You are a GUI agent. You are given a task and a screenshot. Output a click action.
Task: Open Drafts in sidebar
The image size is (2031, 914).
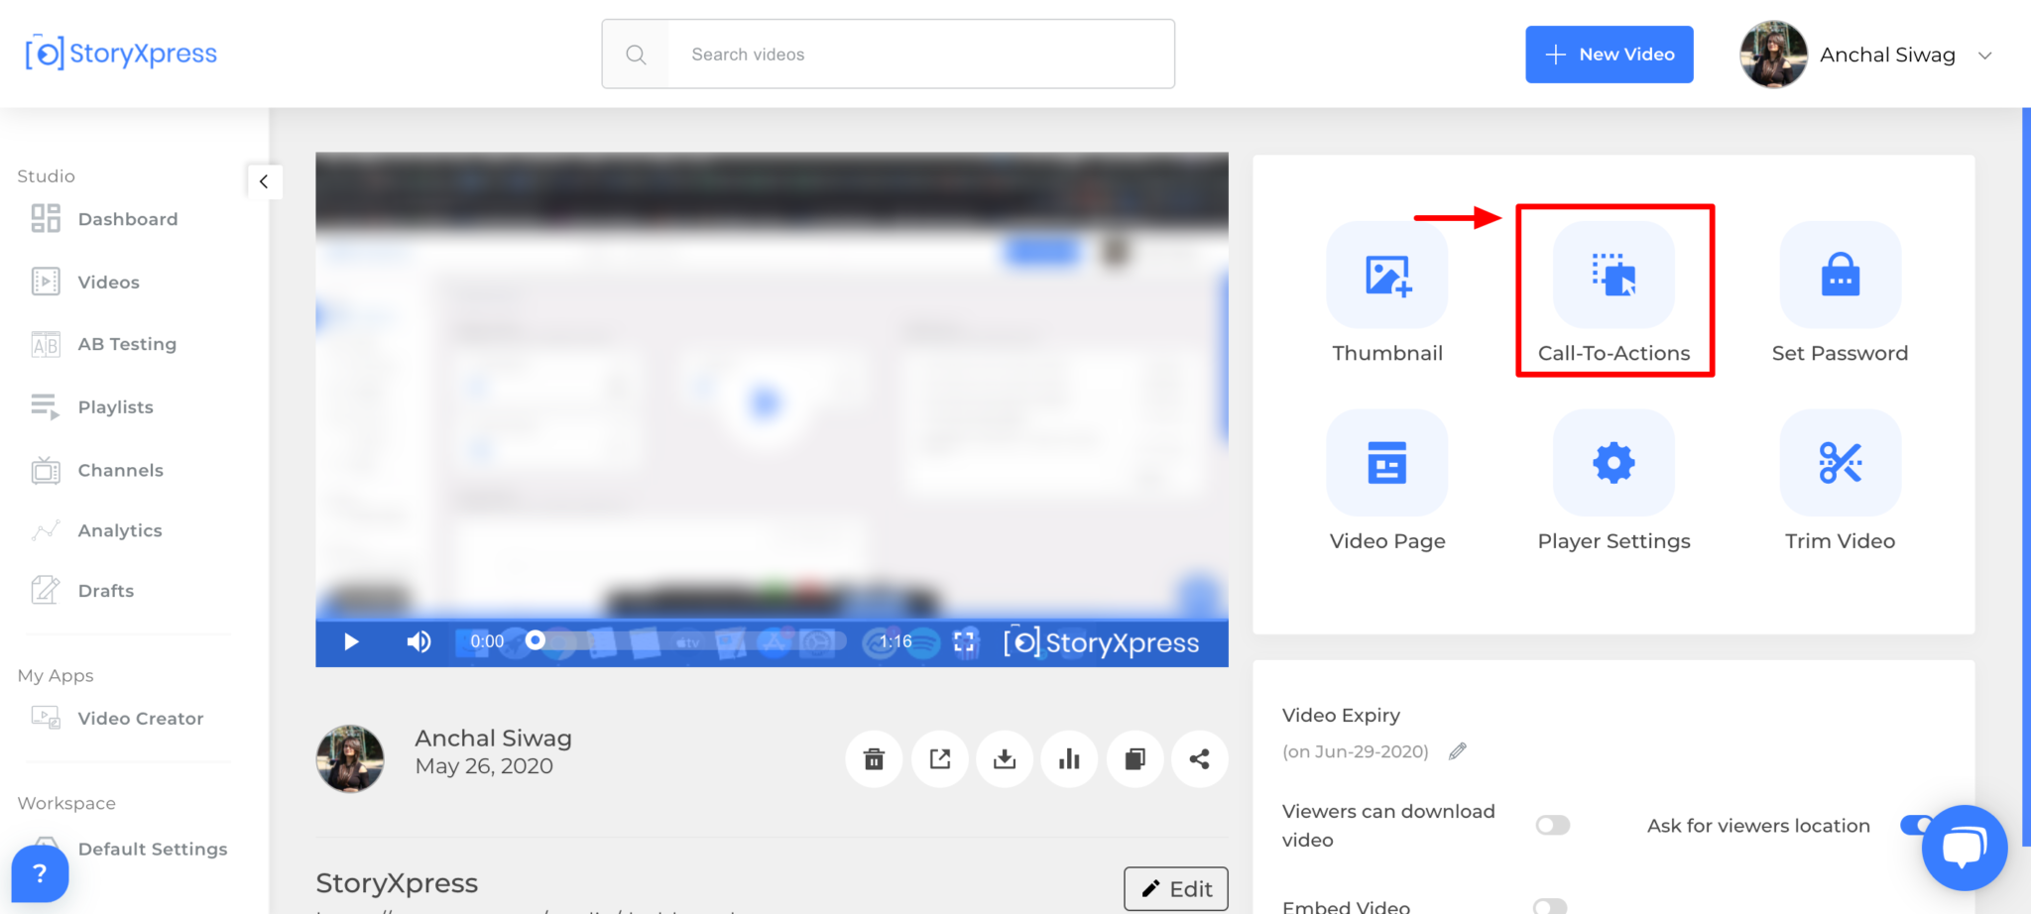(82, 591)
